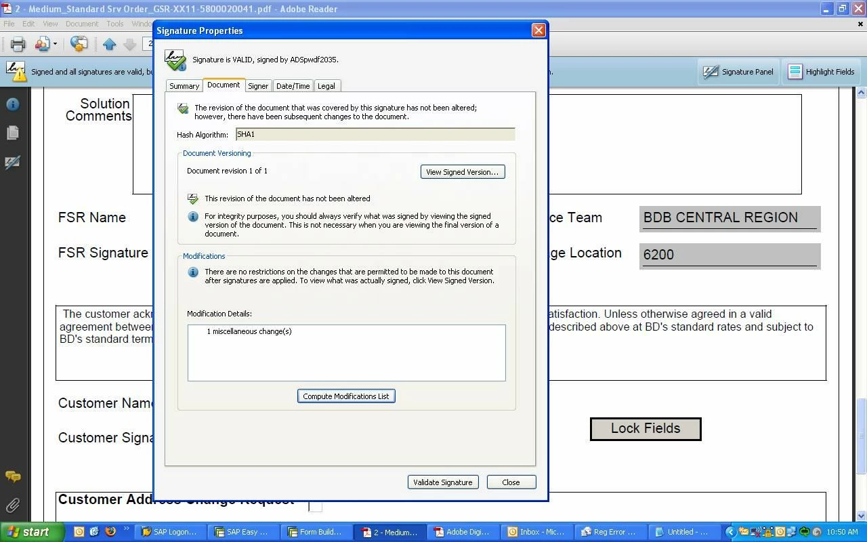
Task: Click the Print icon in toolbar
Action: [x=18, y=44]
